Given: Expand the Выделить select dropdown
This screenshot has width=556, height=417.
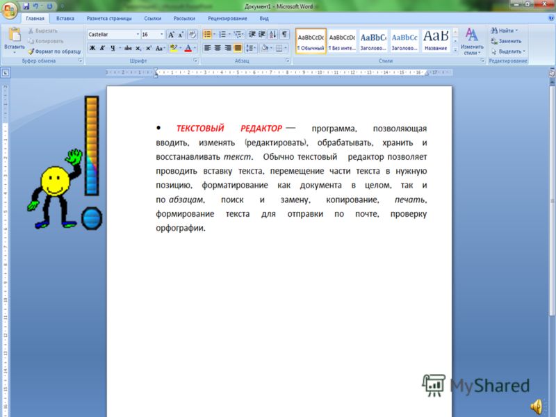Looking at the screenshot, I should coord(508,51).
